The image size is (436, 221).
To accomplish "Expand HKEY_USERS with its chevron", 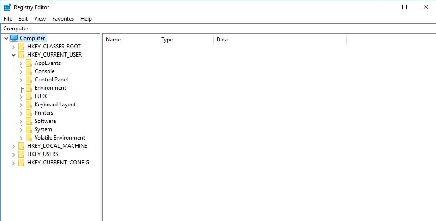I will (14, 154).
